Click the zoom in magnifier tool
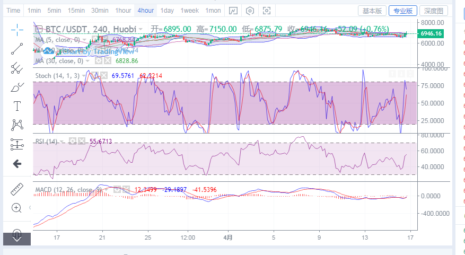This screenshot has width=465, height=255. [x=17, y=208]
